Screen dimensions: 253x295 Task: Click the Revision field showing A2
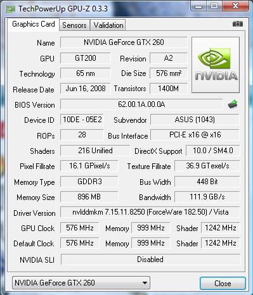pos(169,58)
